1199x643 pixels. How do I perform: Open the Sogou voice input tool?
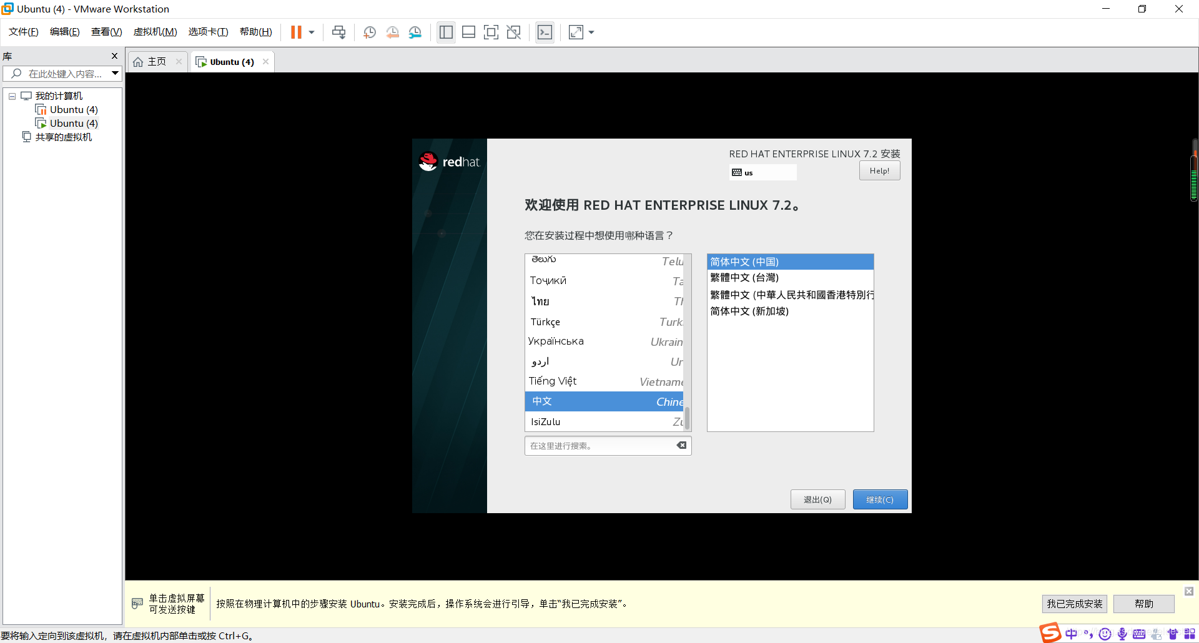click(x=1122, y=633)
